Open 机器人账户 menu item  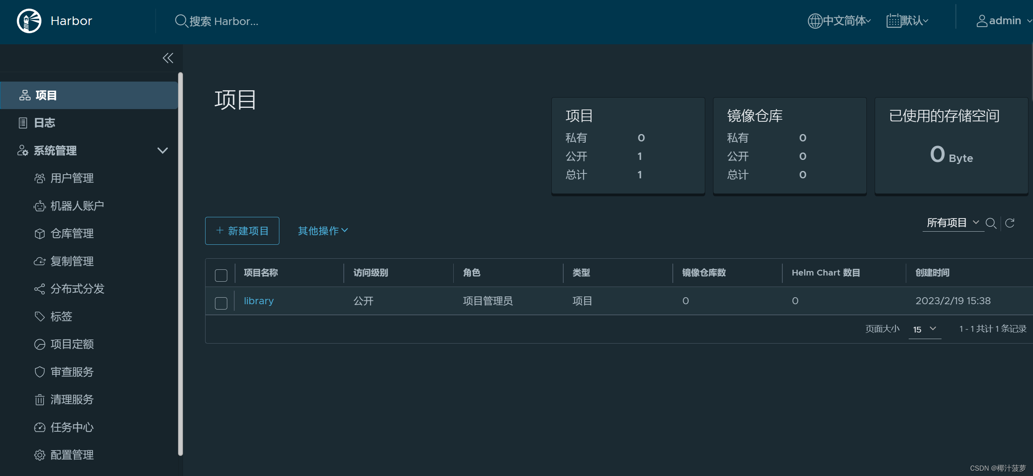coord(77,206)
